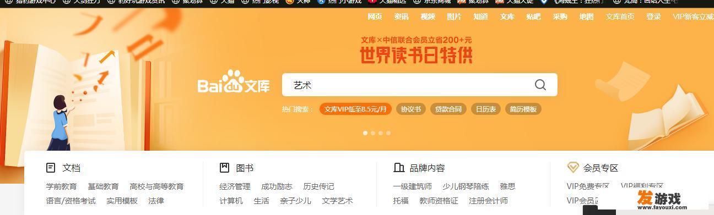
Task: Open the 文库 nav item
Action: (x=507, y=16)
